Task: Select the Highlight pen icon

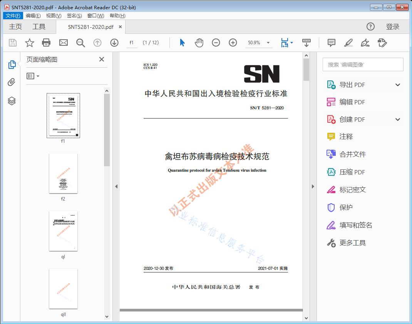Action: pyautogui.click(x=348, y=43)
